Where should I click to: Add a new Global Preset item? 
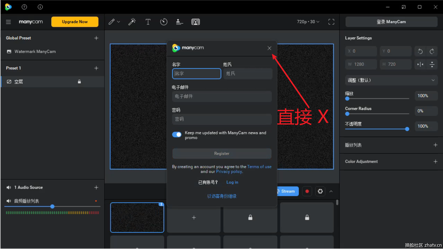click(x=96, y=38)
